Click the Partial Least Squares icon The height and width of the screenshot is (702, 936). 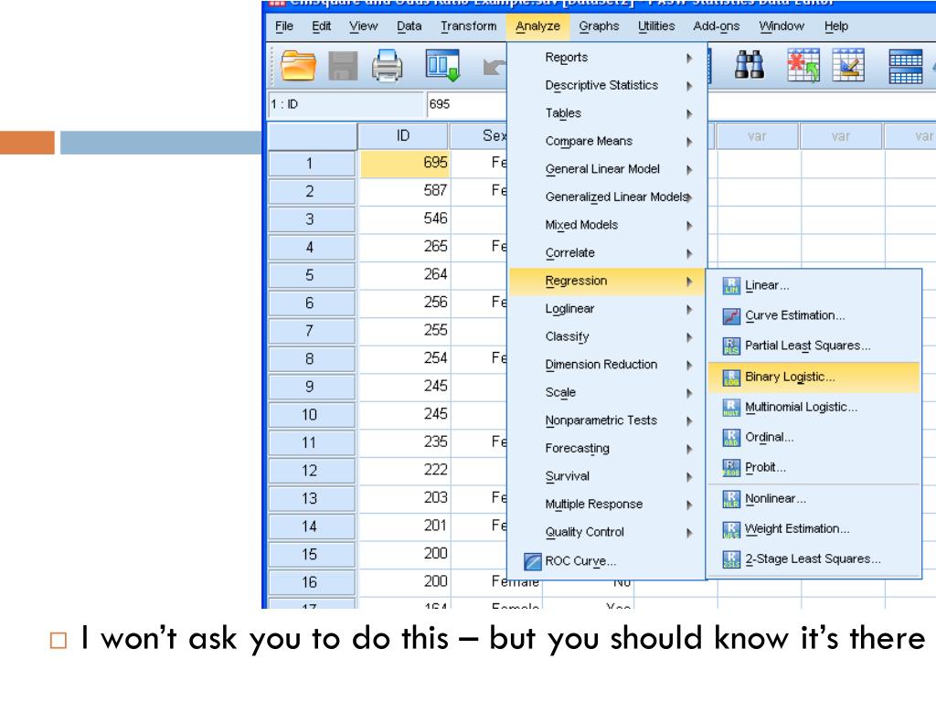click(731, 346)
